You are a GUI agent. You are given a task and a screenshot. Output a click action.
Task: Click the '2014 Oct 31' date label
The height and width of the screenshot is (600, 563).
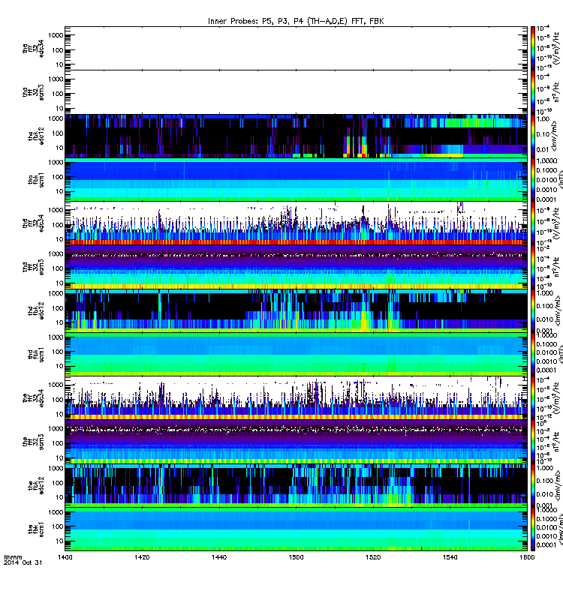click(x=23, y=563)
